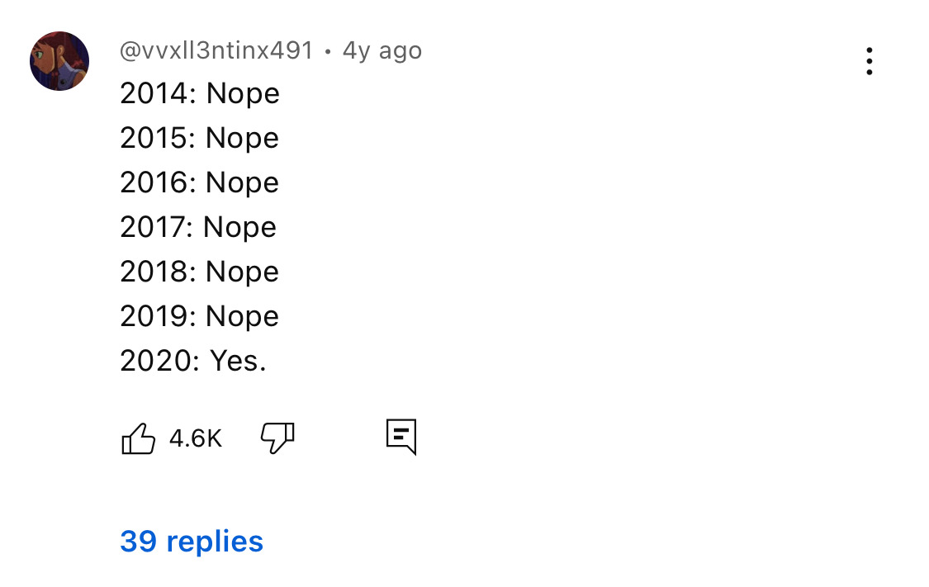Click the word "Yes." in the comment
Viewport: 929px width, 587px height.
tap(238, 362)
